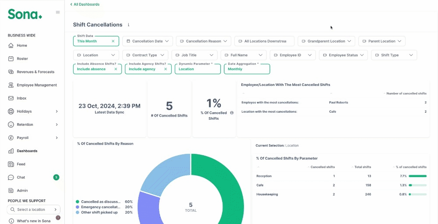Screen dimensions: 438x224
Task: Click the Select a location field
Action: pos(34,210)
